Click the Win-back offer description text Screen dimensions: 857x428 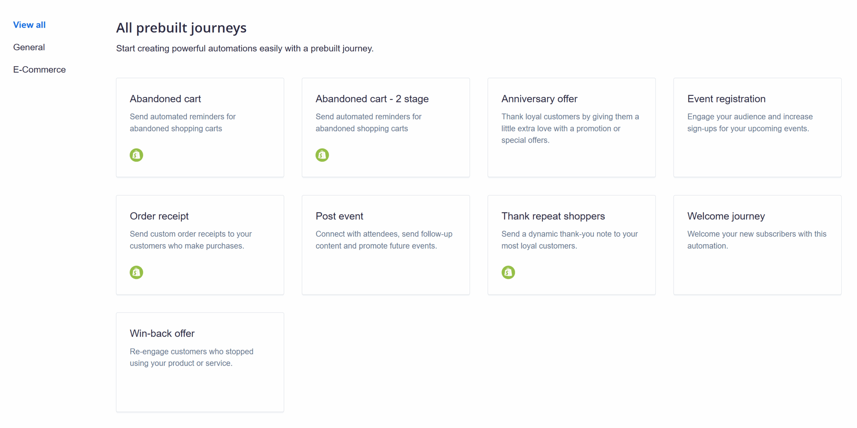191,357
